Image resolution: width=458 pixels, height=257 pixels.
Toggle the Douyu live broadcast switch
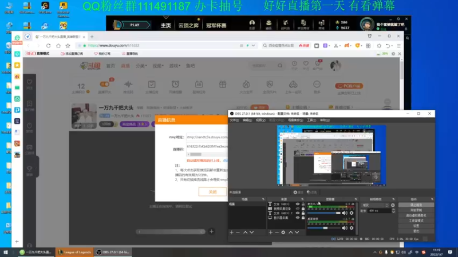(105, 84)
